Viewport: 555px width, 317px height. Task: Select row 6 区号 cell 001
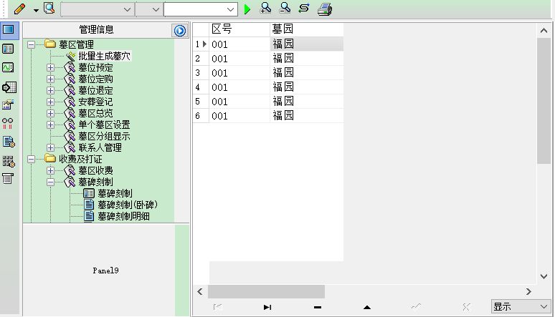tap(239, 116)
